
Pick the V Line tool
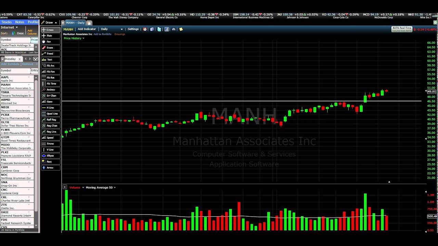click(x=51, y=150)
